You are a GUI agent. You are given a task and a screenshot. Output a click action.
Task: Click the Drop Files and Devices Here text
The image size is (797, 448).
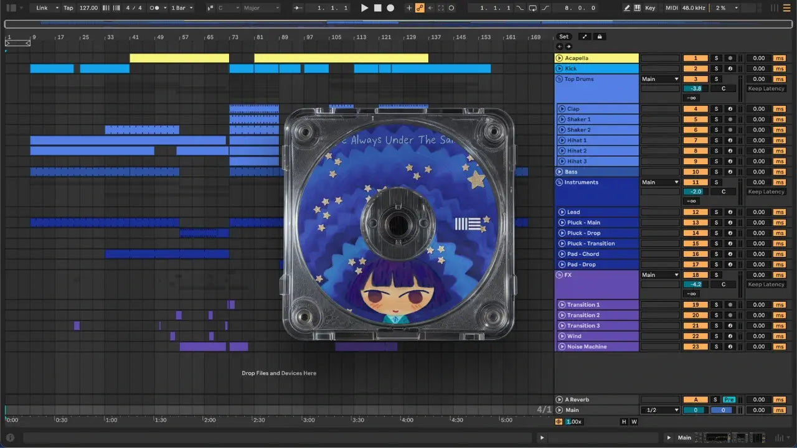pyautogui.click(x=279, y=373)
